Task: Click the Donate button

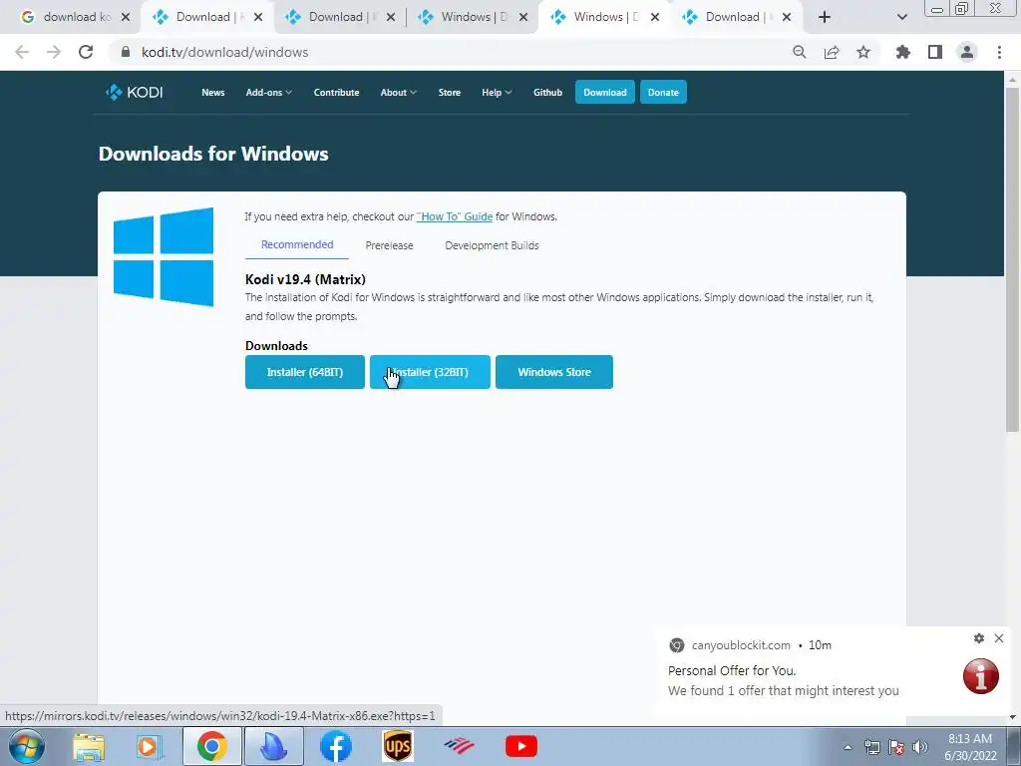Action: tap(663, 92)
